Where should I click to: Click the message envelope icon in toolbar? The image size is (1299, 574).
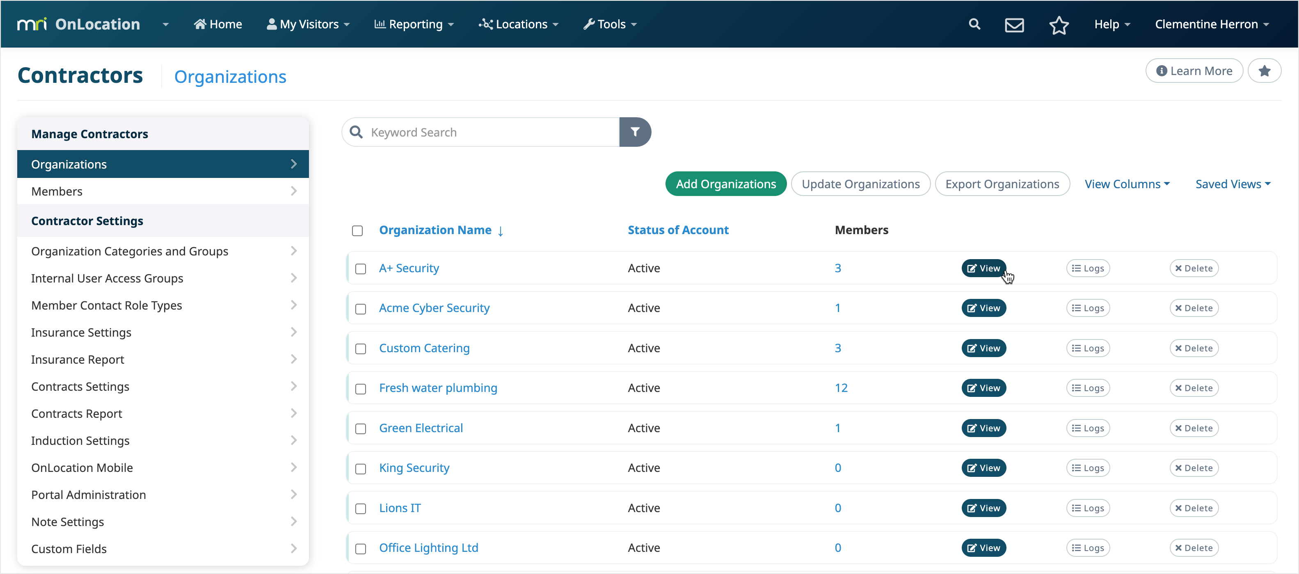point(1014,24)
